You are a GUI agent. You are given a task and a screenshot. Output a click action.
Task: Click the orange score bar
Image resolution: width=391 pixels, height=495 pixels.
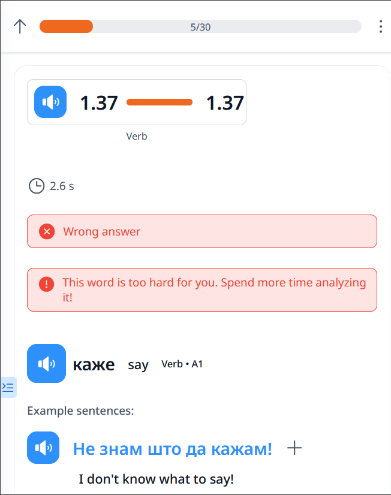coord(160,102)
